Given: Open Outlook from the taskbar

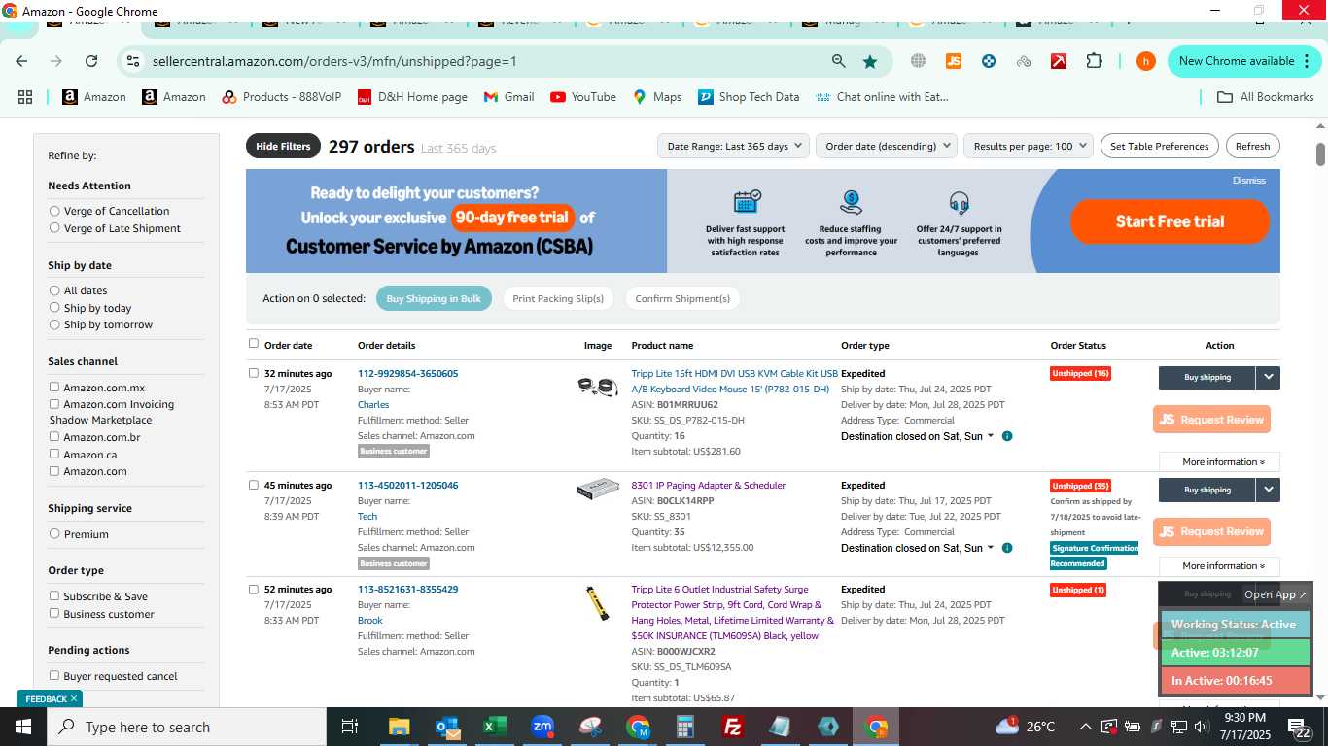Looking at the screenshot, I should click(447, 727).
